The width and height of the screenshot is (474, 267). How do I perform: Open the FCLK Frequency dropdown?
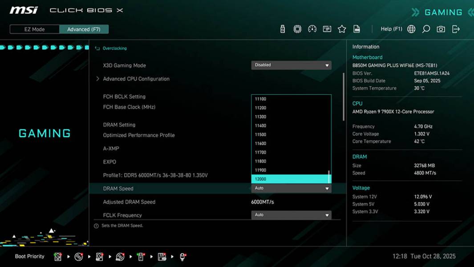(291, 214)
